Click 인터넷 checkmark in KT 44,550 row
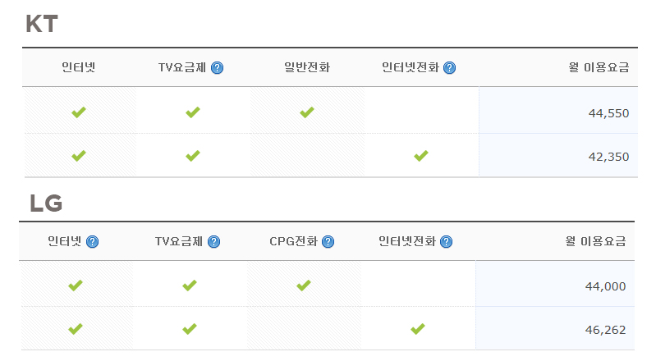Screen dimensions: 656x361 (x=79, y=112)
